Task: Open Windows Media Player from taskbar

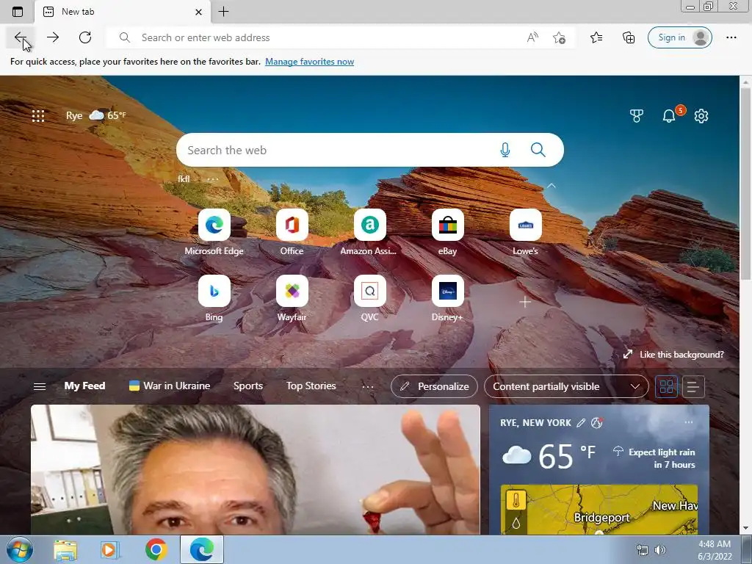Action: (110, 549)
